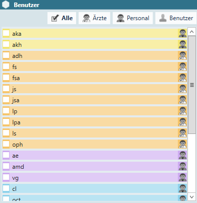The image size is (197, 203).
Task: Click the scrollbar up arrow
Action: 191,32
